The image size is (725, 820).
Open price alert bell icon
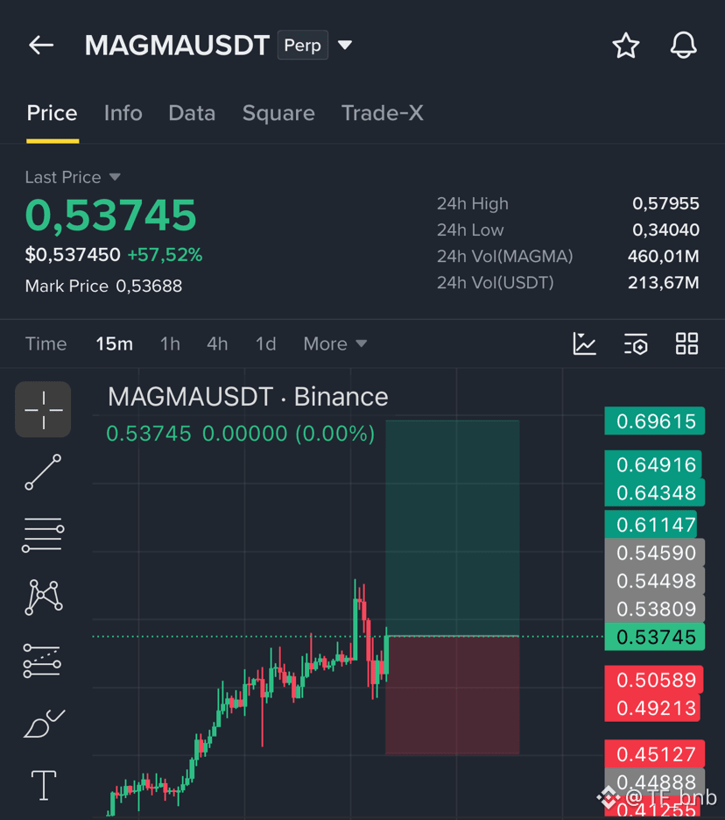(683, 45)
